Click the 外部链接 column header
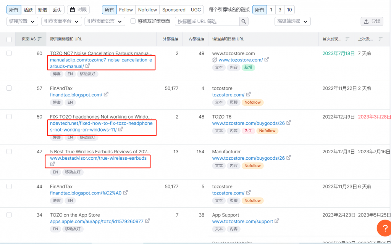The width and height of the screenshot is (391, 244). pos(171,39)
